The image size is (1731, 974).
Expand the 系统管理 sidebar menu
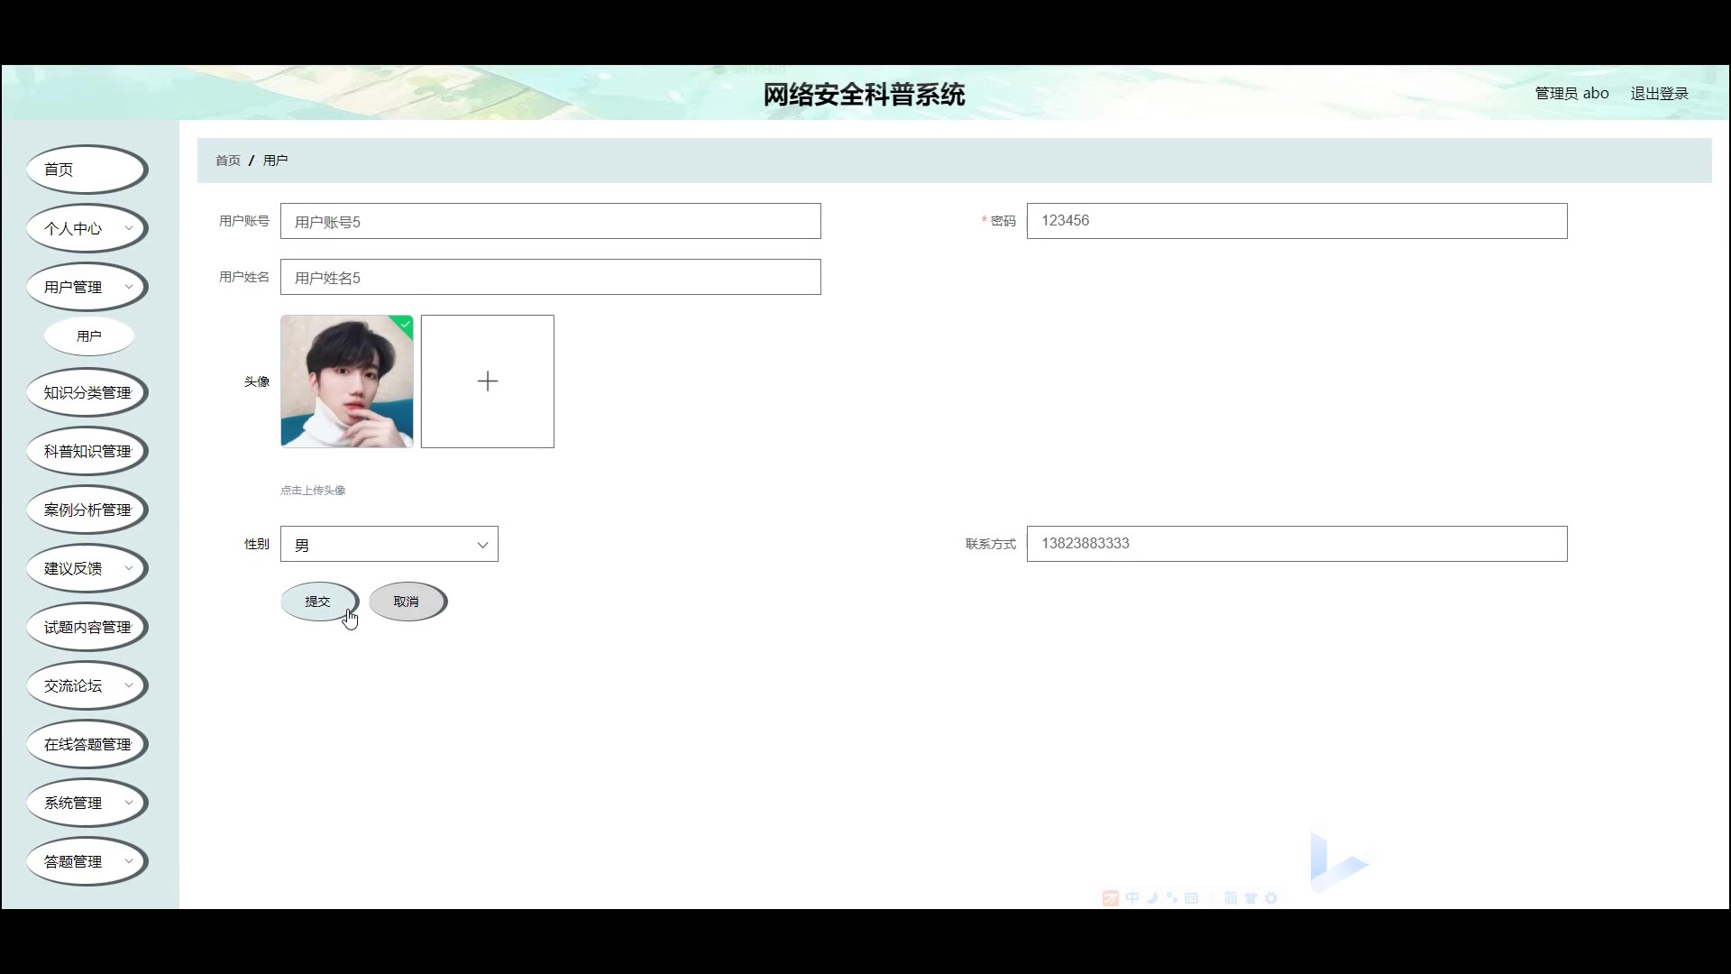87,803
